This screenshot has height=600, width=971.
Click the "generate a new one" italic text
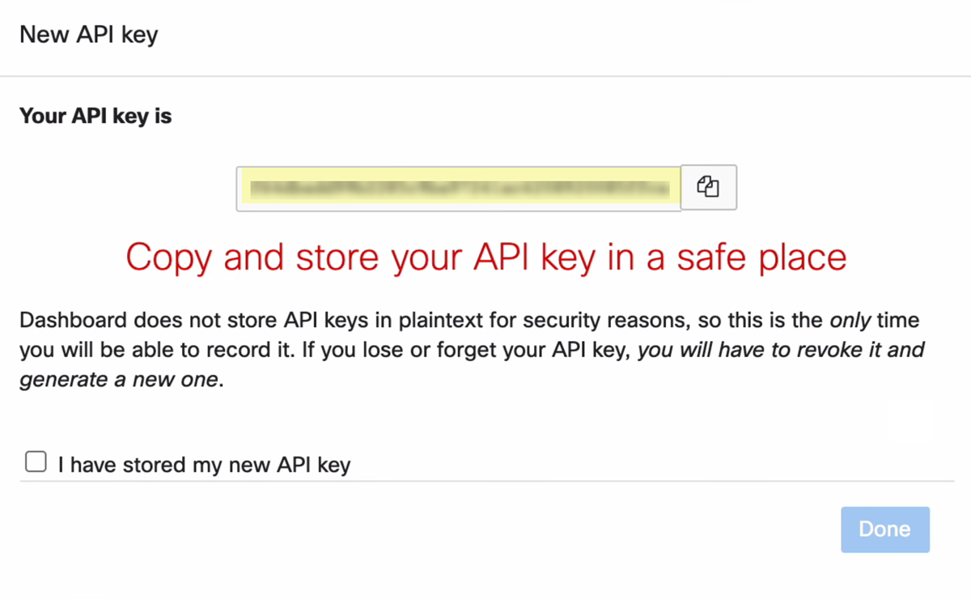119,381
